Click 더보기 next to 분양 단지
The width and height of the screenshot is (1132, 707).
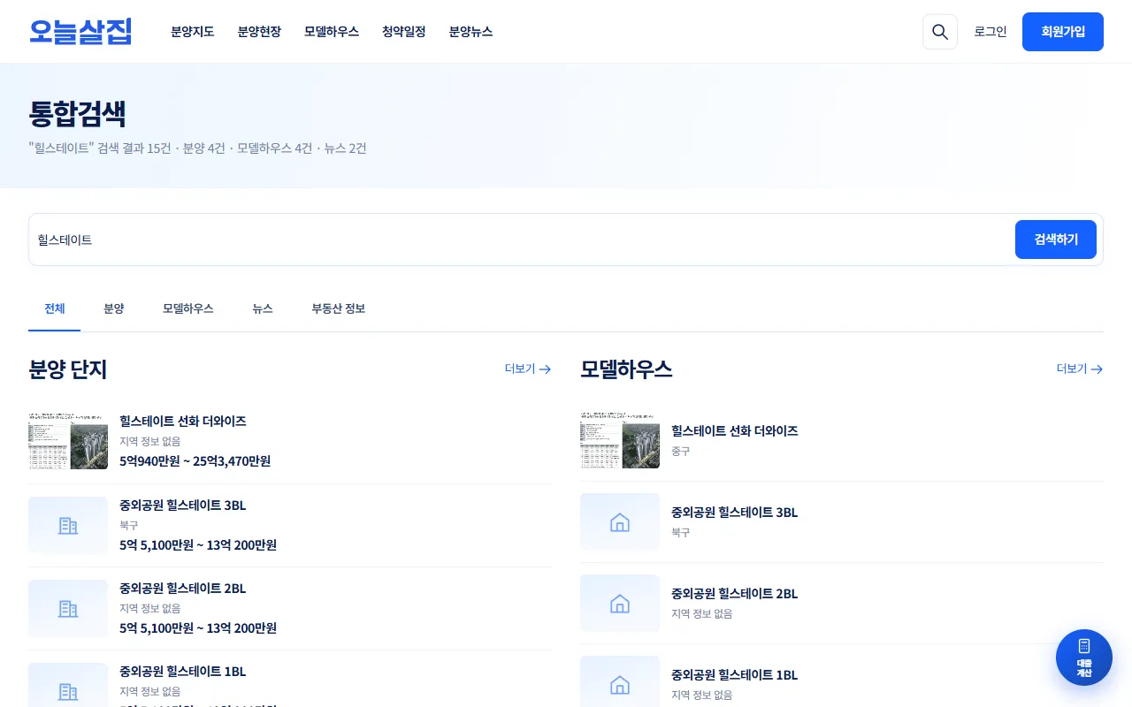point(528,369)
